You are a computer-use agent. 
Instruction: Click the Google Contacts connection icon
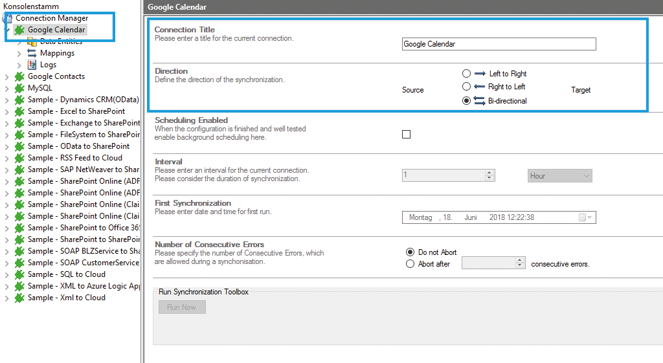pyautogui.click(x=19, y=76)
